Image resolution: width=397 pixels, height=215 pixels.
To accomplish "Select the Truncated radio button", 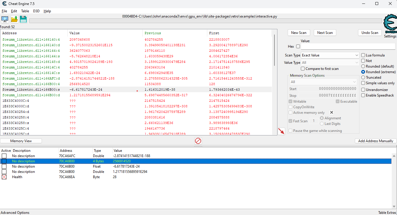I will pyautogui.click(x=363, y=78).
